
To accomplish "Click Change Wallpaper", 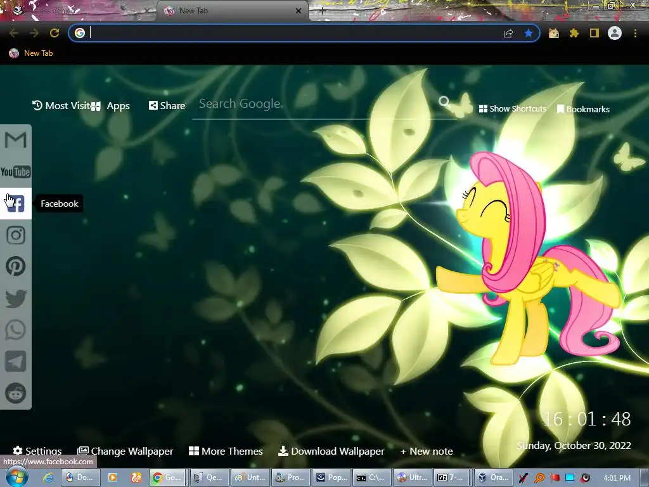I will pos(125,451).
